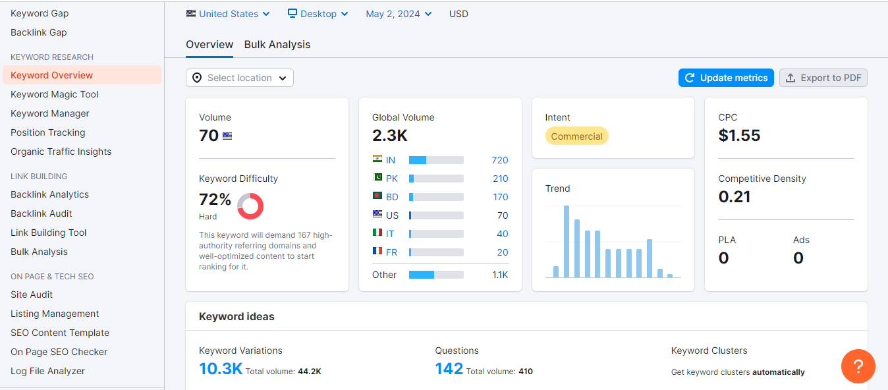Click the IN volume progress bar
The height and width of the screenshot is (390, 888).
(437, 159)
